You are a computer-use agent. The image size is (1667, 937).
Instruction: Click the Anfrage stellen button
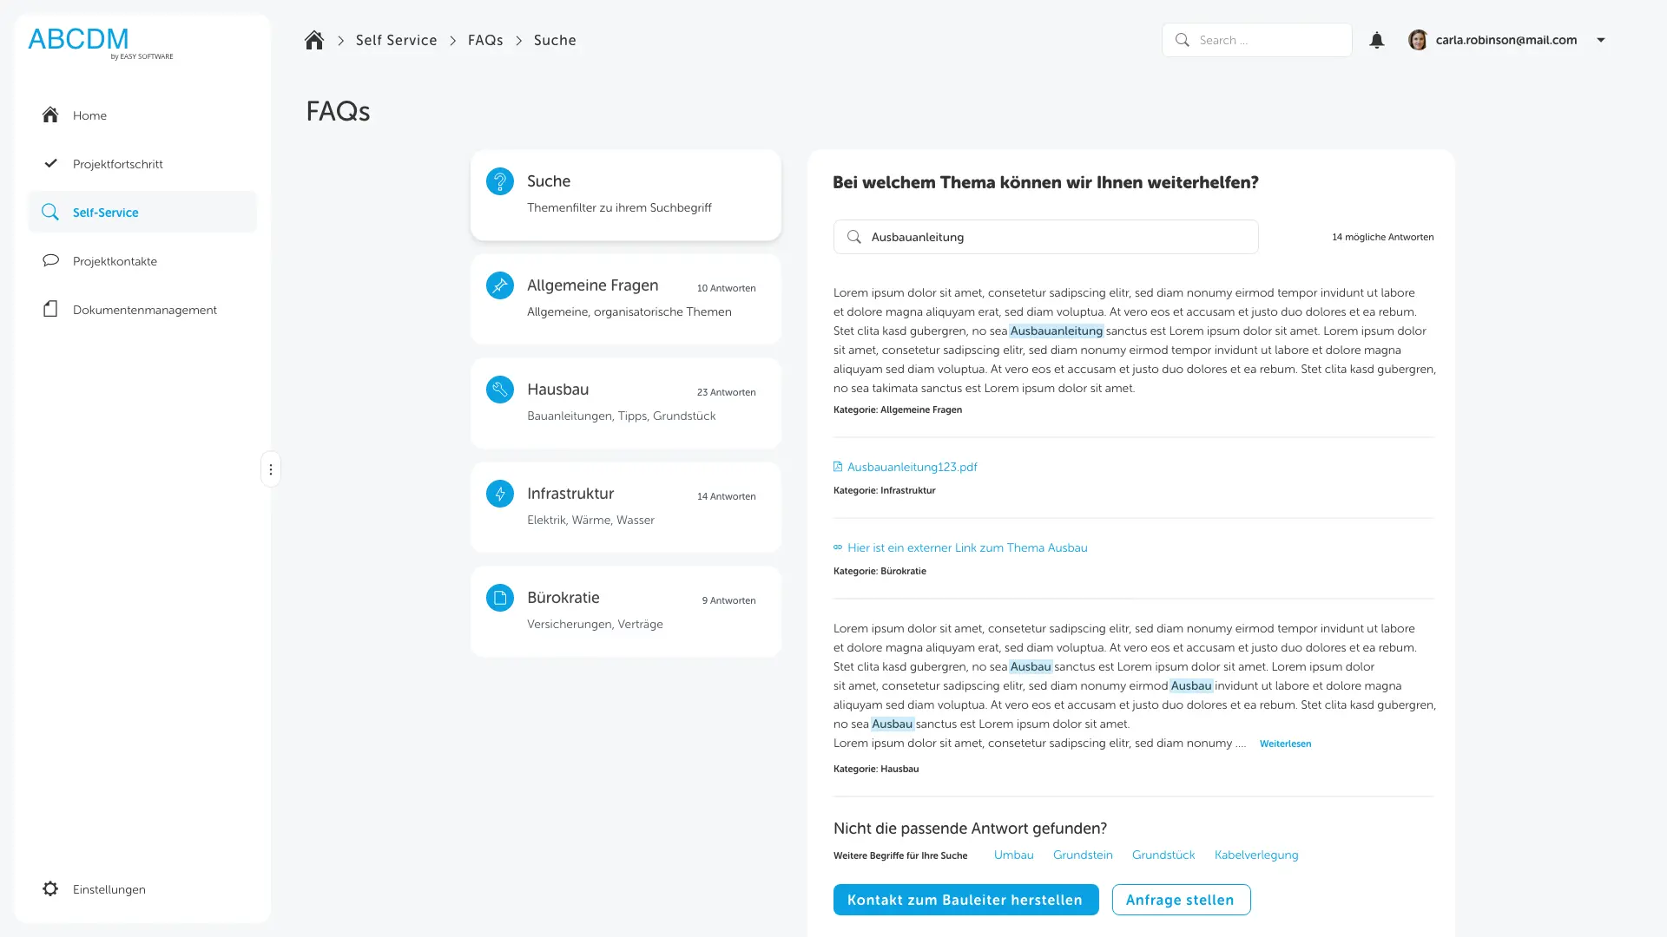1181,900
